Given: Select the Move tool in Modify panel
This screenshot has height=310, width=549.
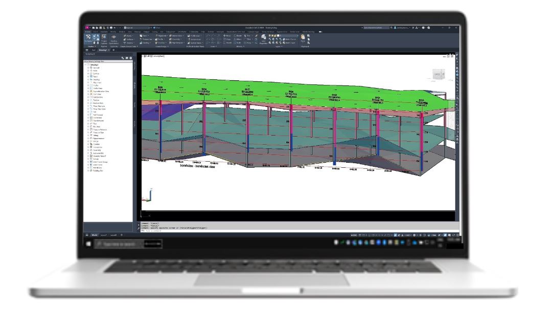Looking at the screenshot, I should 227,35.
